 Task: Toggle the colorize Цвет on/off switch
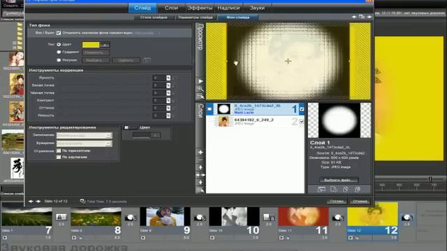131,128
